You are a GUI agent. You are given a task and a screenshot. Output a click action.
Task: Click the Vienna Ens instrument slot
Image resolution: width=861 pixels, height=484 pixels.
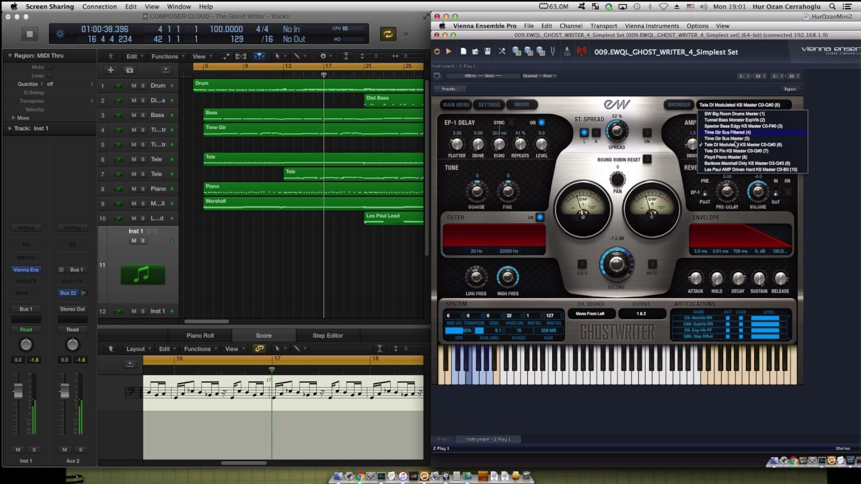(x=26, y=270)
